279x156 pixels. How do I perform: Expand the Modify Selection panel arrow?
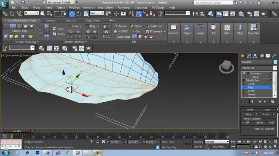86,42
